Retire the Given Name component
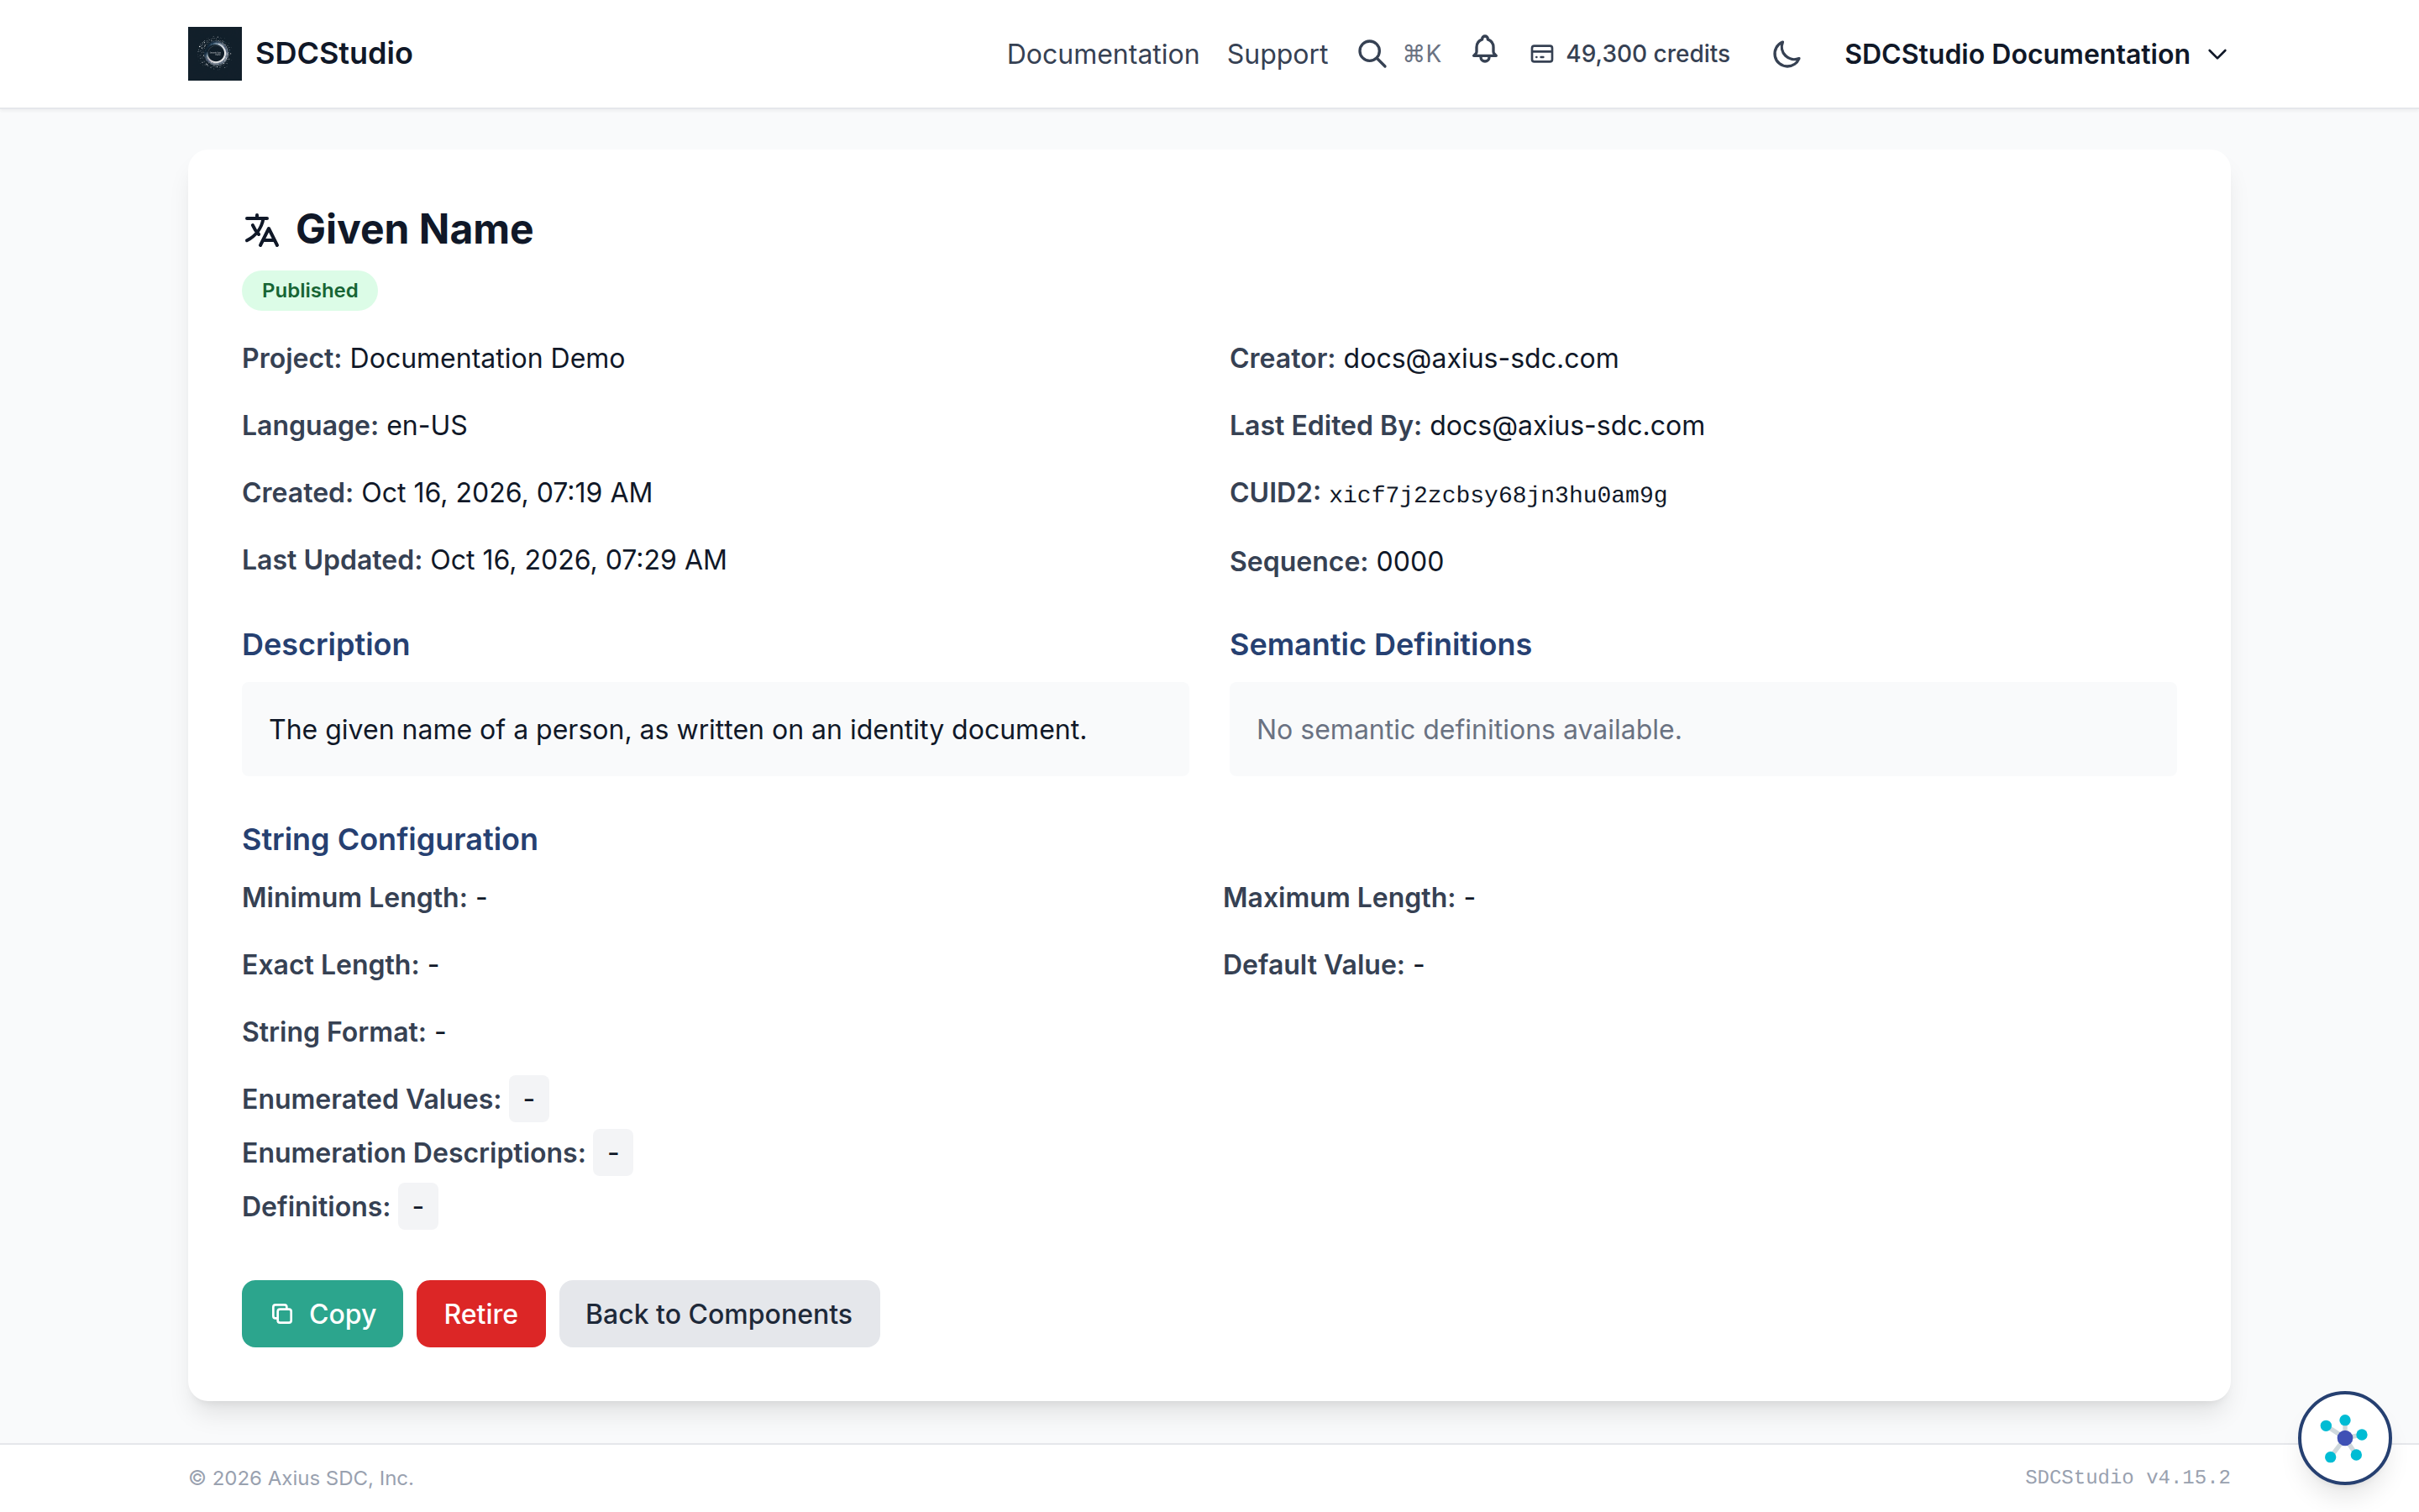Viewport: 2419px width, 1512px height. tap(480, 1313)
